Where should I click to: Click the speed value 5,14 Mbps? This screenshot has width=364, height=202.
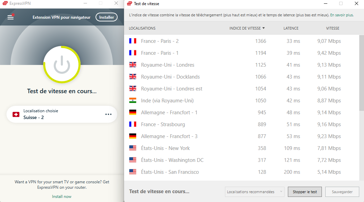329,172
